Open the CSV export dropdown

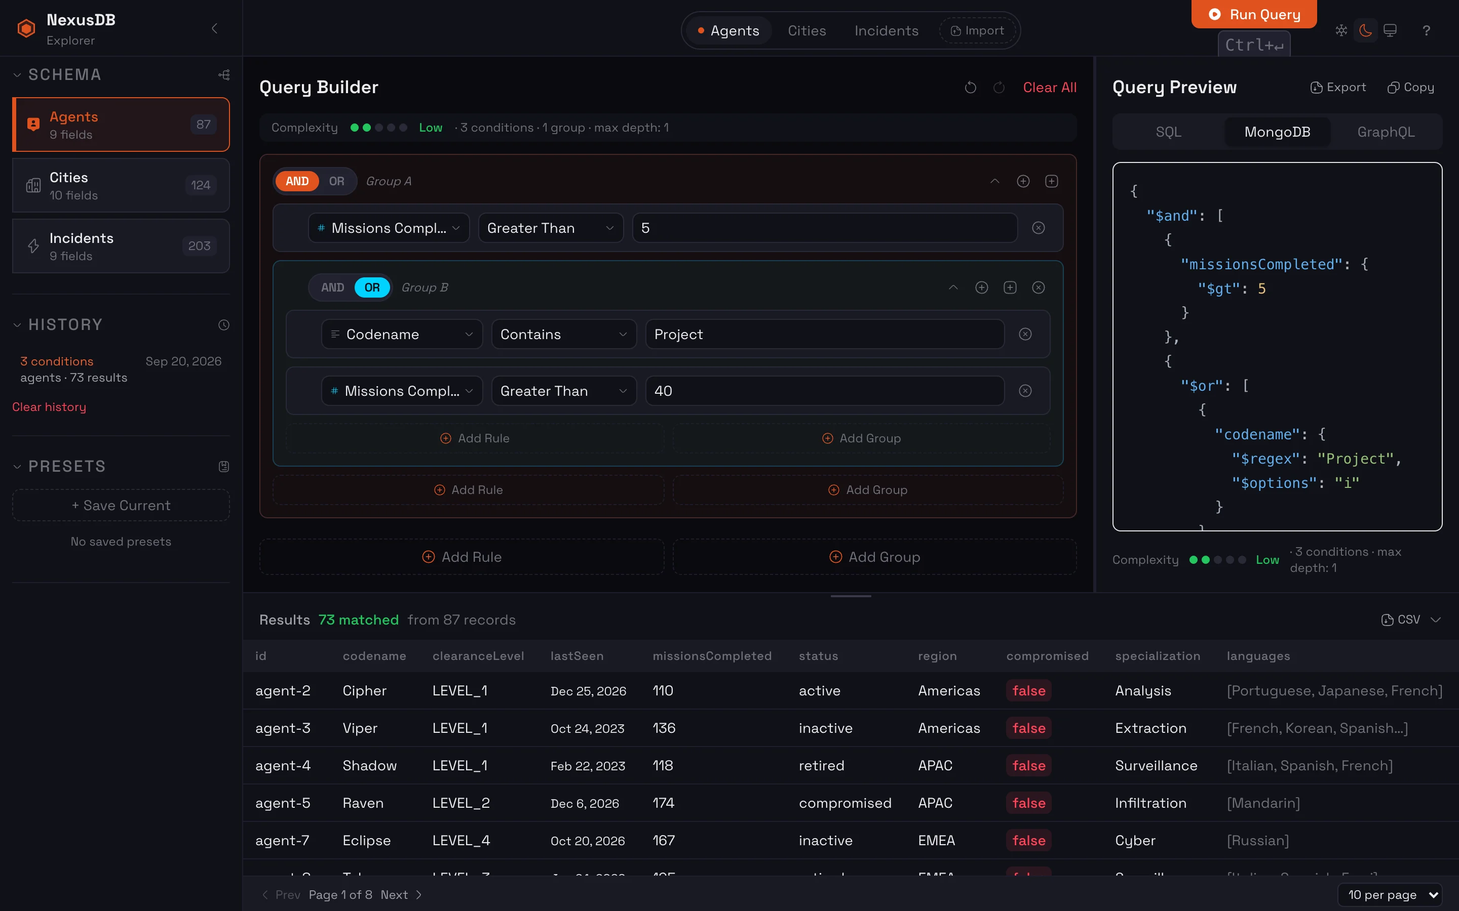point(1410,619)
